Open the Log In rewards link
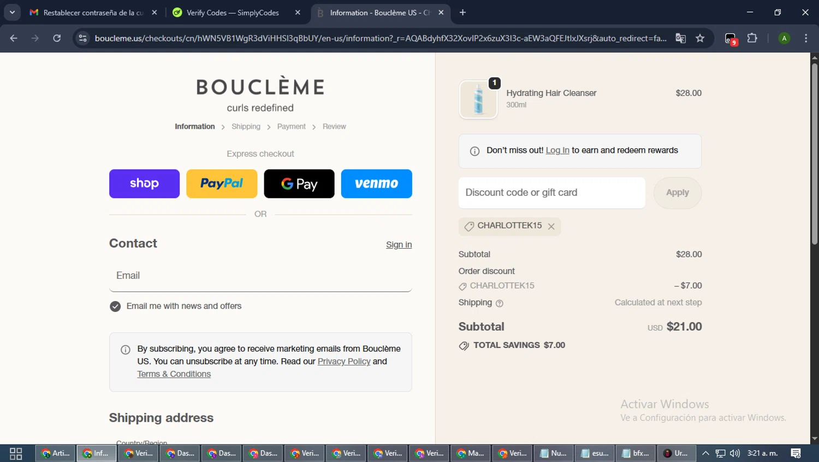 pos(557,151)
